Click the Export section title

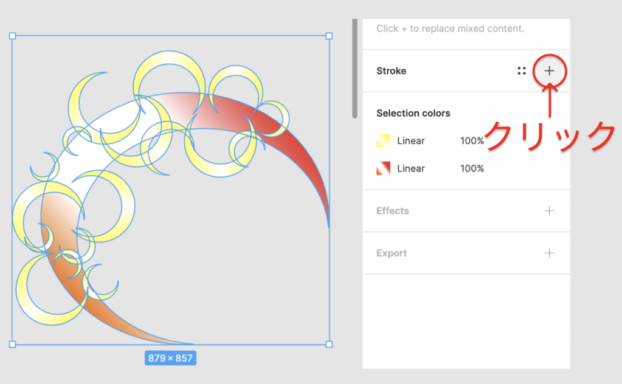coord(391,253)
